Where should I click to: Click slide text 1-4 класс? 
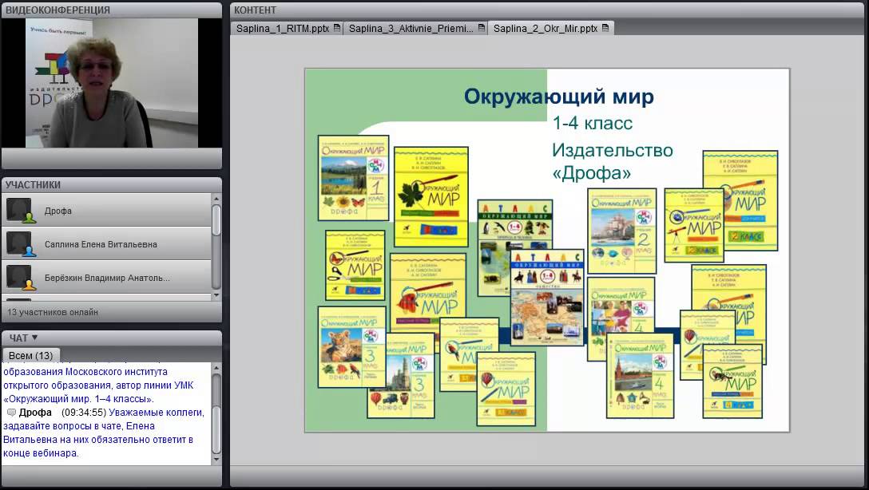[592, 123]
